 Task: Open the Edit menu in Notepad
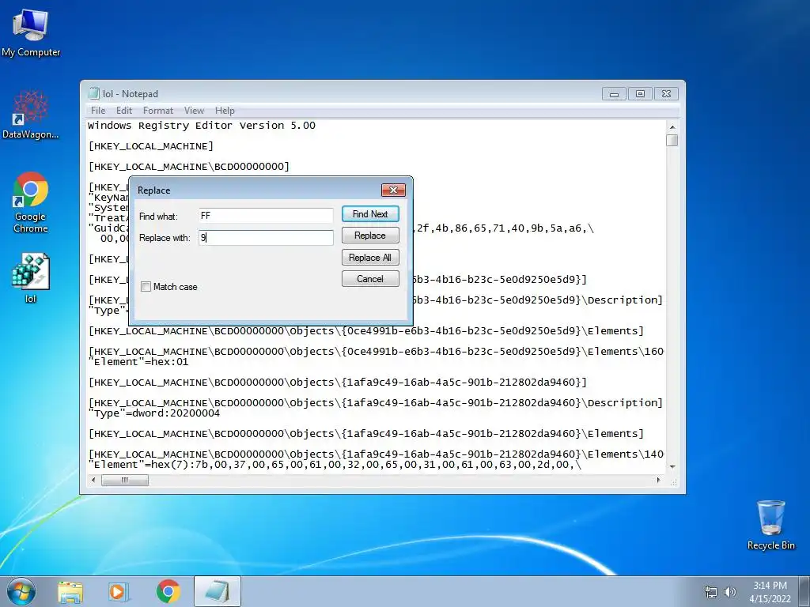[124, 111]
